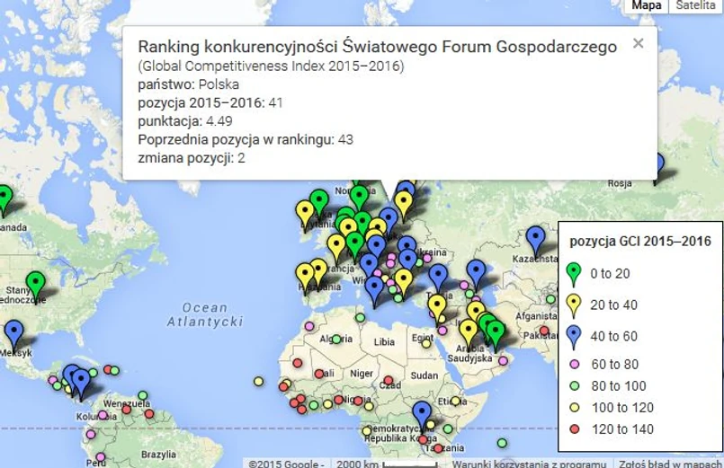The image size is (724, 468).
Task: Select the green pin over Great Britain
Action: click(319, 203)
